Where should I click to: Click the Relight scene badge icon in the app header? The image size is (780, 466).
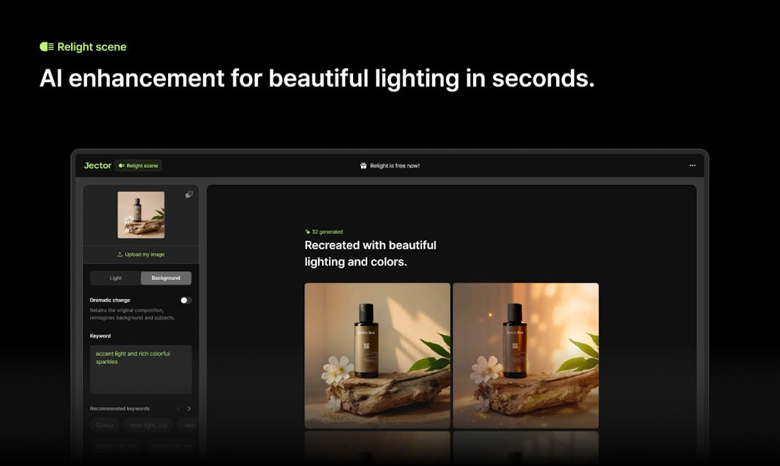pos(121,166)
